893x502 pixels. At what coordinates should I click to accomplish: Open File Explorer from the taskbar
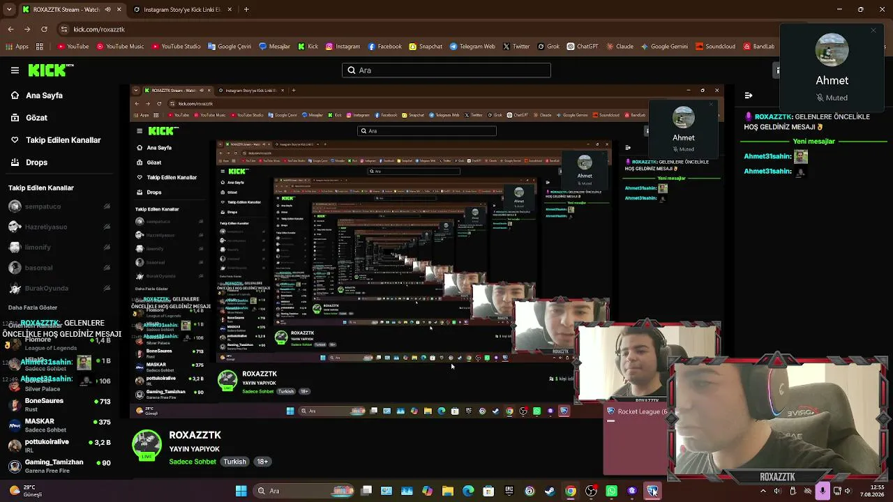(448, 491)
